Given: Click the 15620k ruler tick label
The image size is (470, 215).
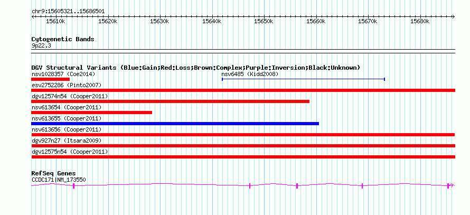Looking at the screenshot, I should (108, 22).
